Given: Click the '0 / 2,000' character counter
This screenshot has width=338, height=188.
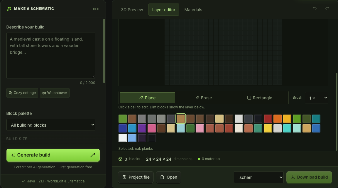Looking at the screenshot, I should coord(87,83).
